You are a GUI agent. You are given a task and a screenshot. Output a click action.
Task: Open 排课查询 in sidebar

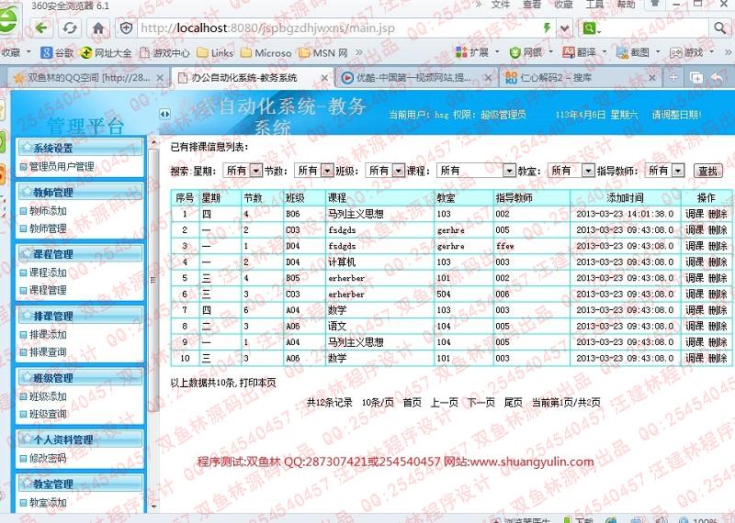point(48,352)
